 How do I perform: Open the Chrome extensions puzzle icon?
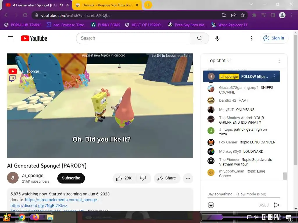pos(254,15)
